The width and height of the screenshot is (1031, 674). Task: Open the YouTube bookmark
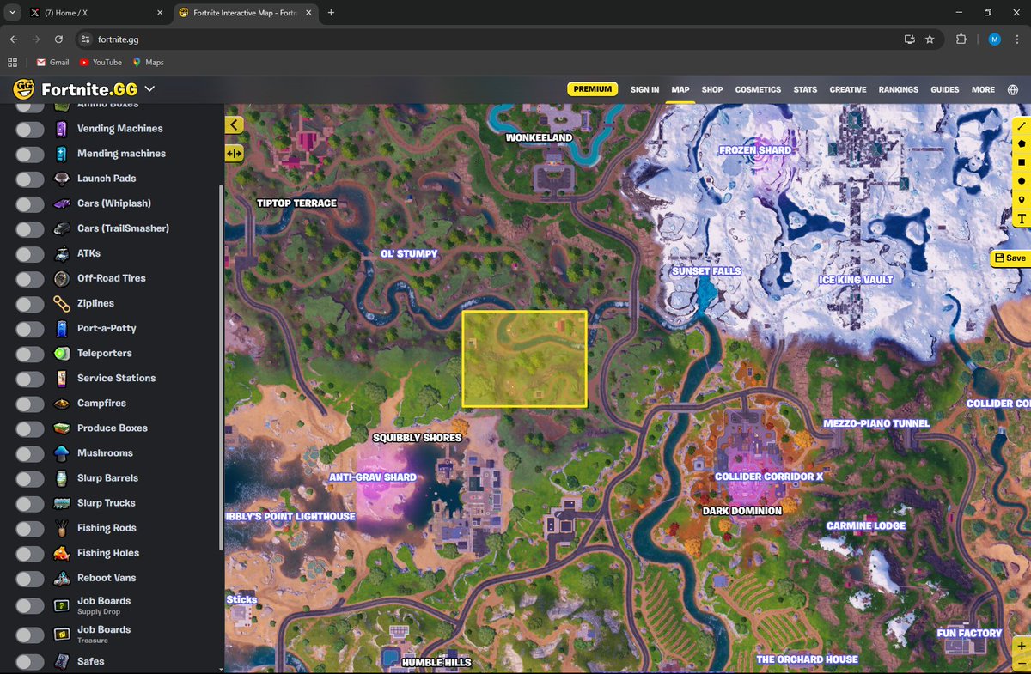[x=101, y=63]
